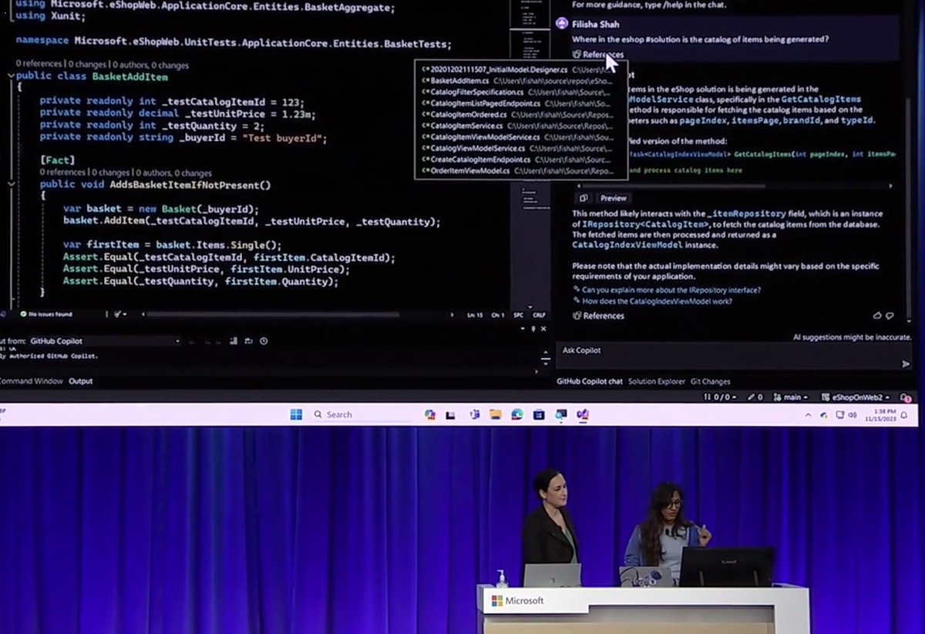
Task: Click the copy icon beside the Preview button
Action: [x=583, y=198]
